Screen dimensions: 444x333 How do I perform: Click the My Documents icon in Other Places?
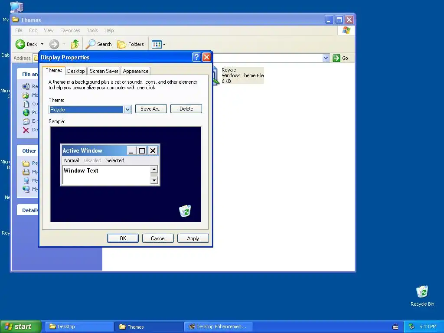26,172
